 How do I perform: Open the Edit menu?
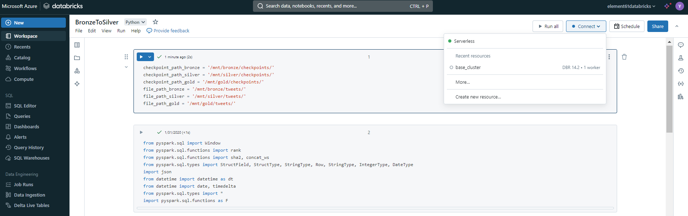[x=92, y=31]
